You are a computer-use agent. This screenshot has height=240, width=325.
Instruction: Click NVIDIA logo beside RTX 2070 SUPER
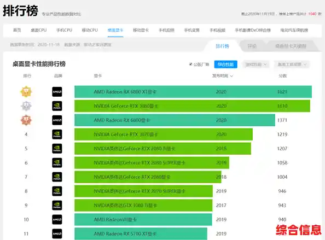pyautogui.click(x=57, y=191)
